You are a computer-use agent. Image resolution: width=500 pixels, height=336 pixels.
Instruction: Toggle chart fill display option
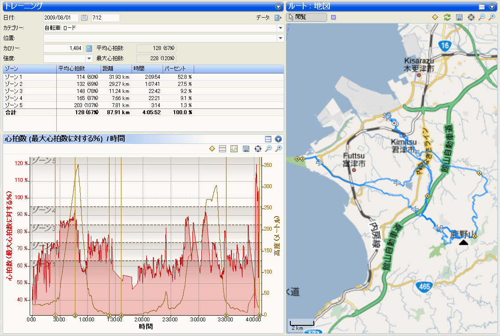(x=234, y=148)
